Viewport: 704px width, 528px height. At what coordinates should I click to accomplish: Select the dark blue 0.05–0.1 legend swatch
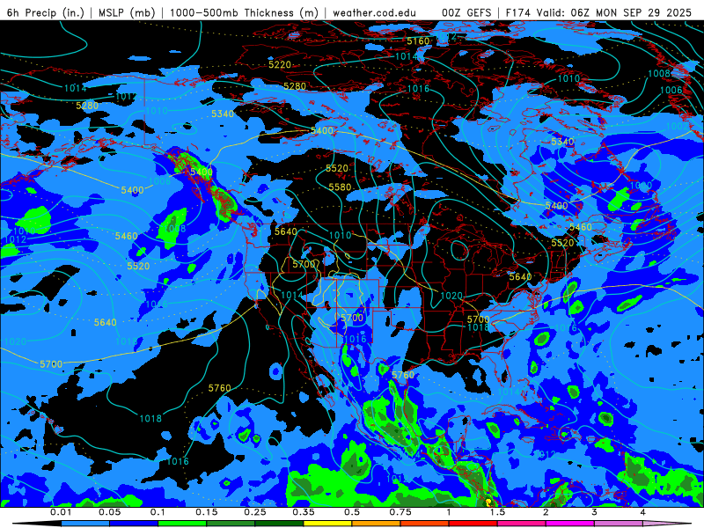tap(134, 524)
